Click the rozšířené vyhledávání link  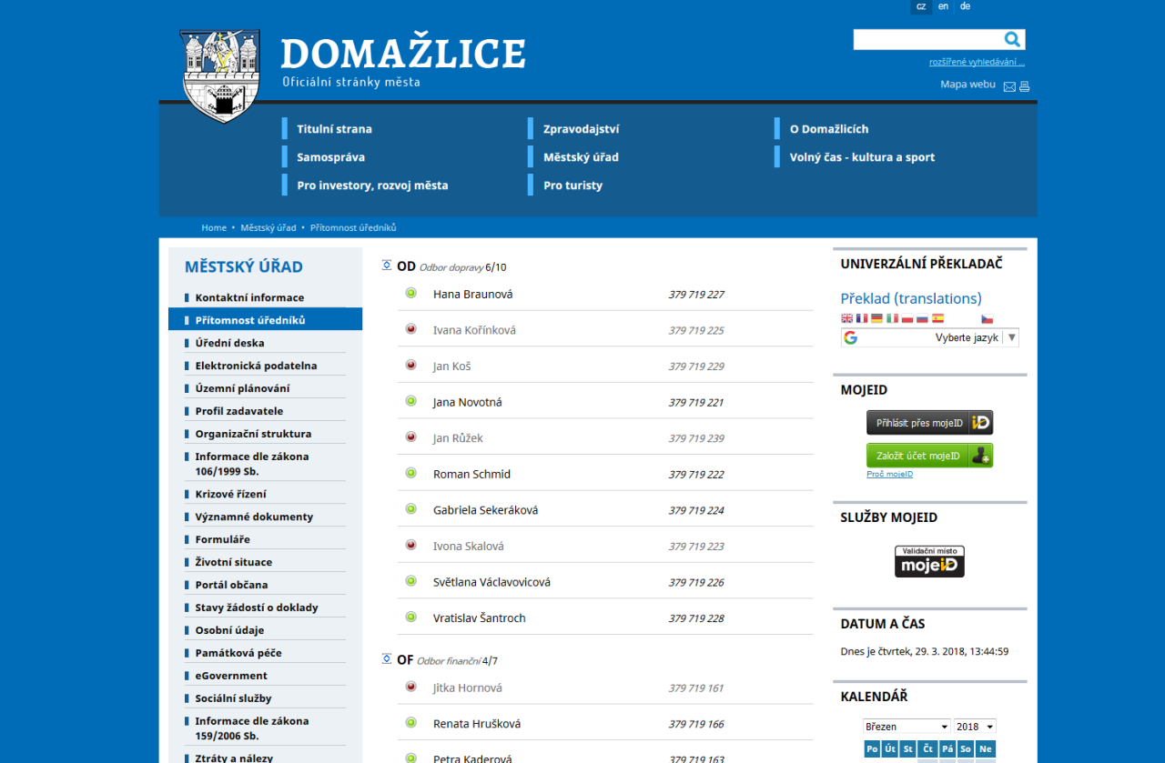coord(977,62)
